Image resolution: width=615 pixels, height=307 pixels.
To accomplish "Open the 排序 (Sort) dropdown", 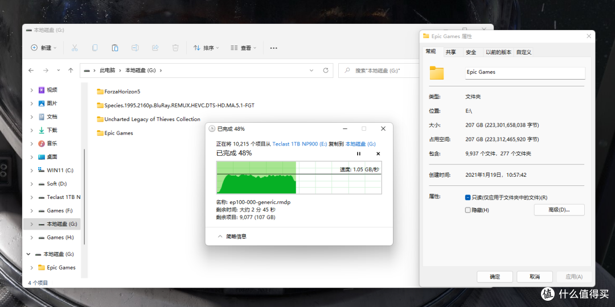I will pyautogui.click(x=206, y=48).
